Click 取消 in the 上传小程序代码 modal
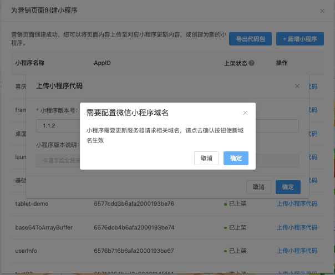Image resolution: width=335 pixels, height=275 pixels. tap(258, 187)
